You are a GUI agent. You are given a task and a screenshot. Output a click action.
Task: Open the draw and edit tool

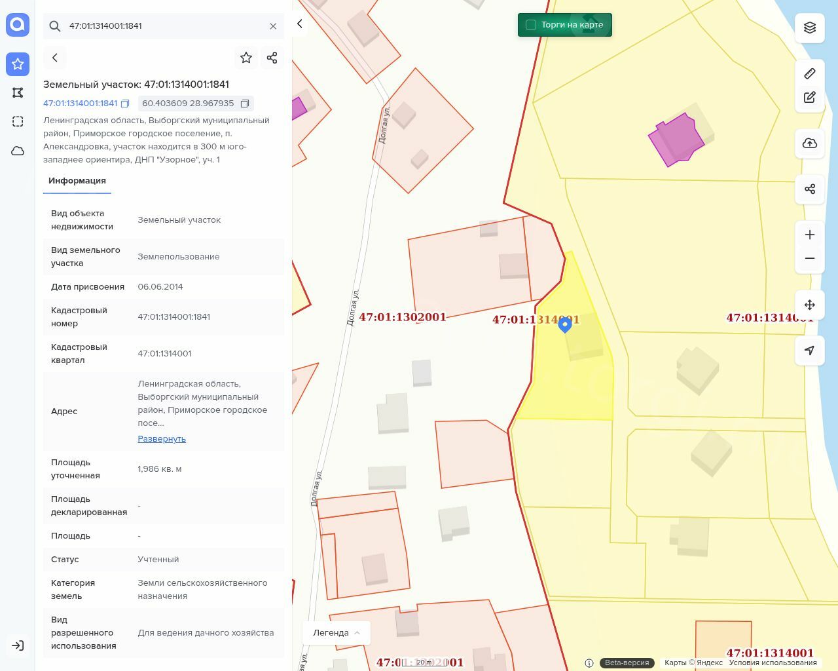(x=810, y=98)
